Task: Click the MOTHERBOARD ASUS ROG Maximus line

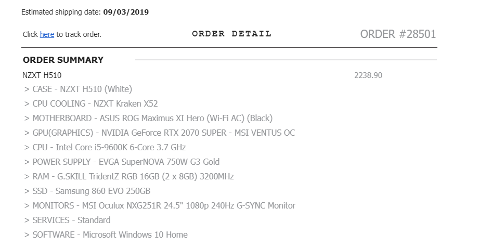Action: [x=148, y=118]
